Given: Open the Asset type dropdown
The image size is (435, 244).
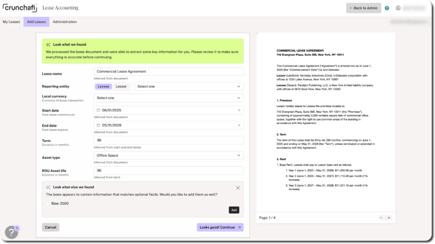Looking at the screenshot, I should 169,155.
